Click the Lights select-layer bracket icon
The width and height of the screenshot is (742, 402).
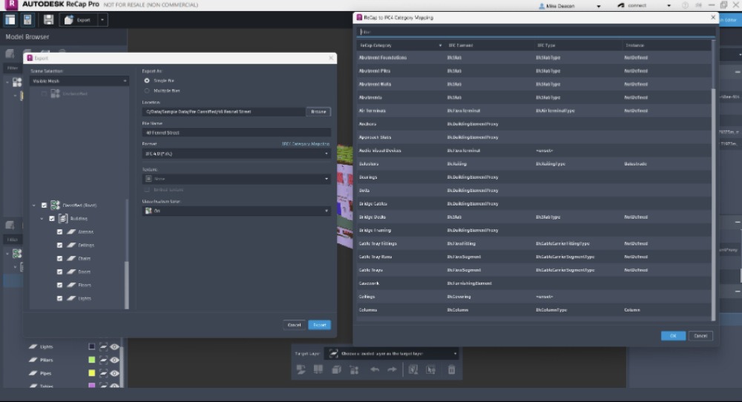(x=103, y=346)
